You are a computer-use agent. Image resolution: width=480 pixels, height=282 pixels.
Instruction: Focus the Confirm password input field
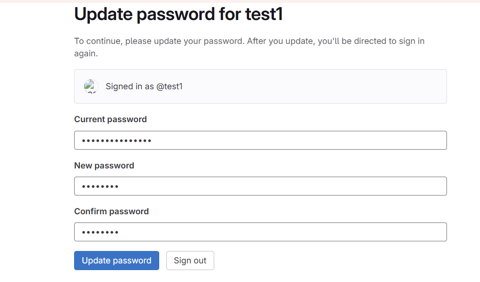(261, 232)
